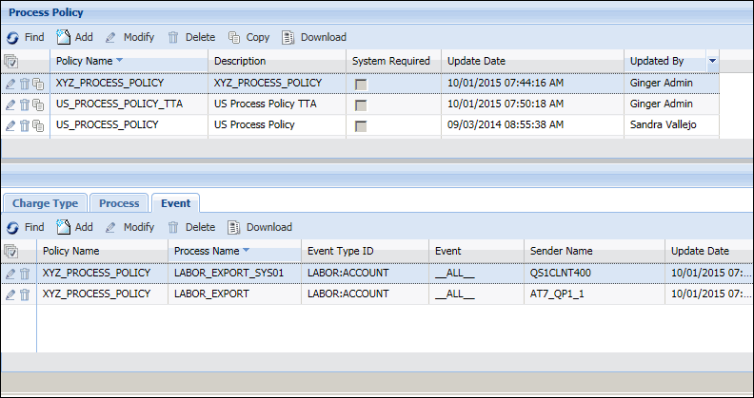Switch to the Charge Type tab
Image resolution: width=754 pixels, height=398 pixels.
click(45, 202)
